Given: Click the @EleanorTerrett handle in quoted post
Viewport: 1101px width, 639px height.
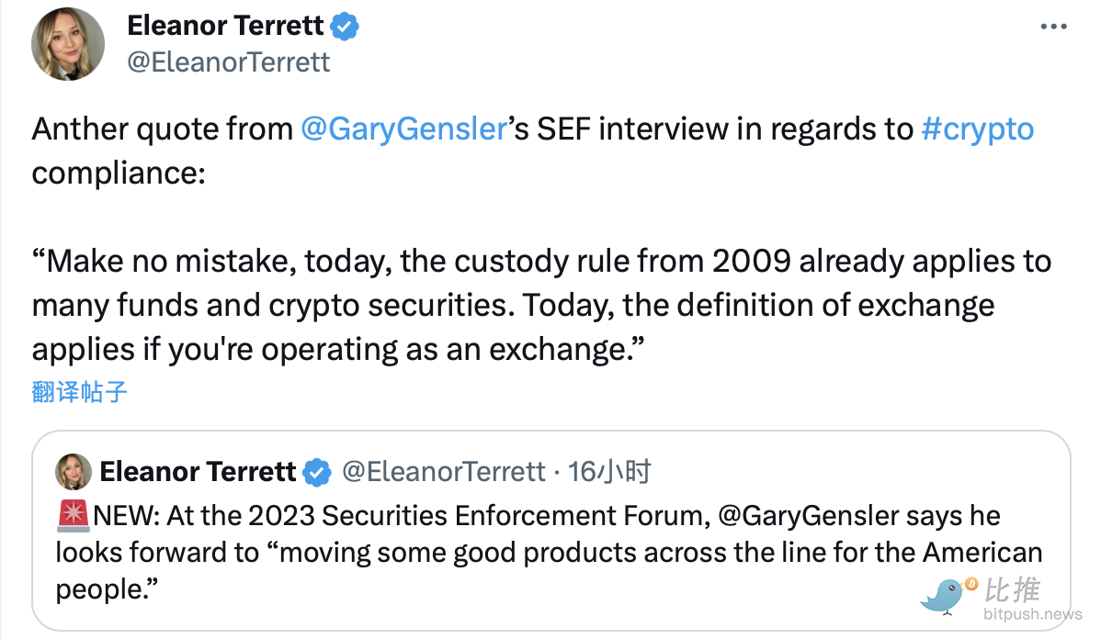Looking at the screenshot, I should (444, 472).
